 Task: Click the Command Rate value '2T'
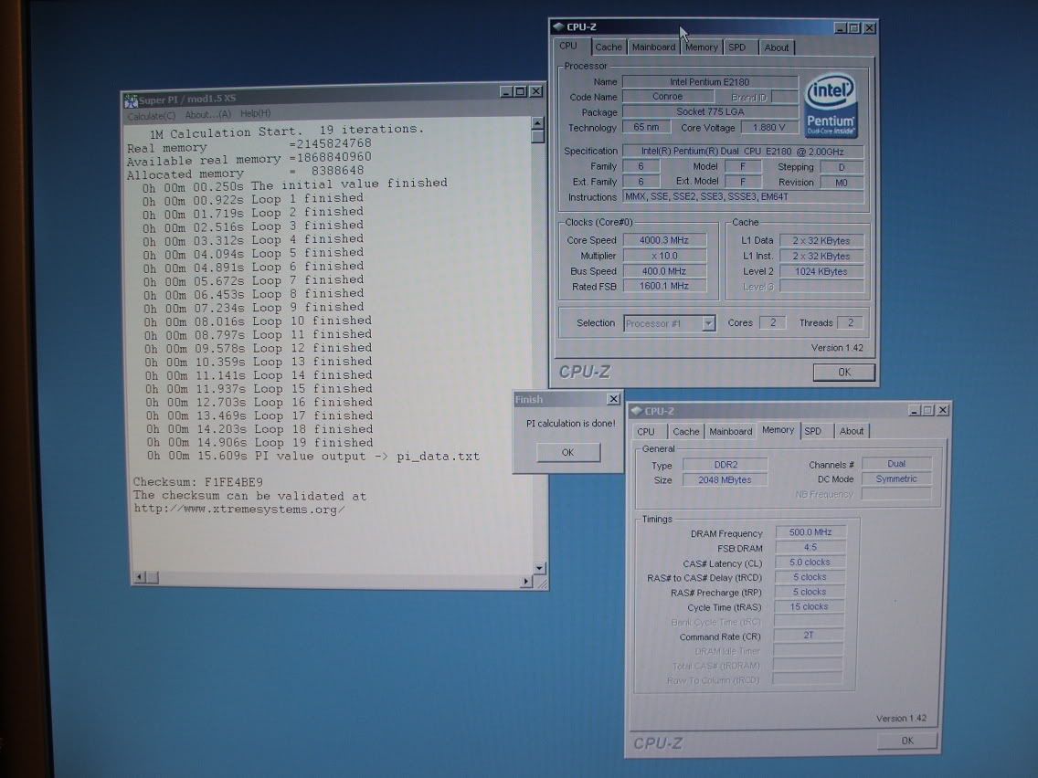point(809,636)
